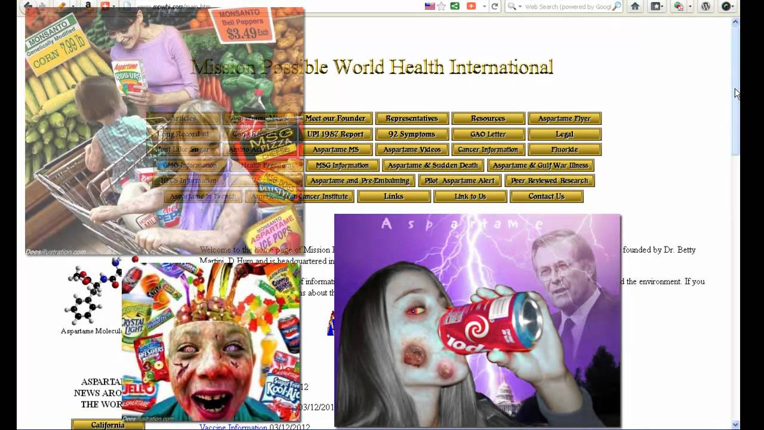Open the Representatives page
The width and height of the screenshot is (764, 430).
[412, 118]
